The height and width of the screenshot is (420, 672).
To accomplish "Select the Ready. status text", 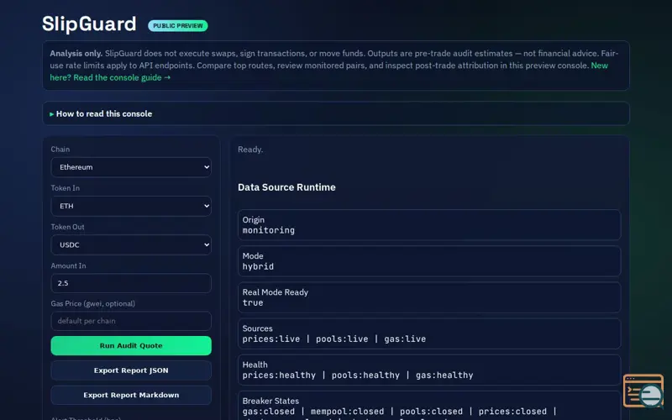I will point(250,150).
